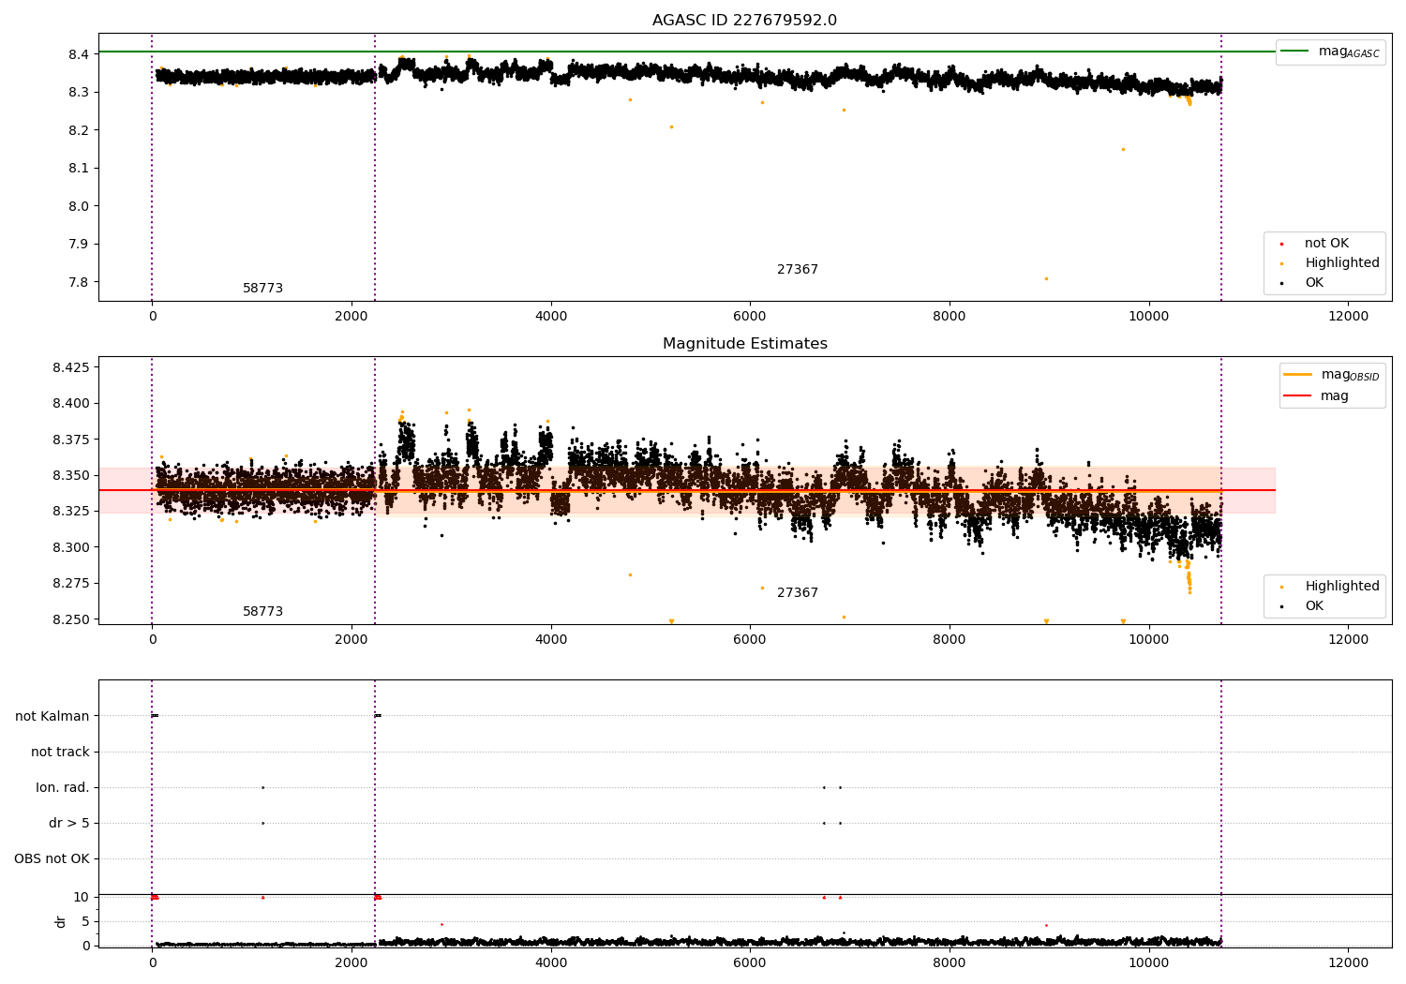Click the 27367 label in the top plot

coord(798,270)
